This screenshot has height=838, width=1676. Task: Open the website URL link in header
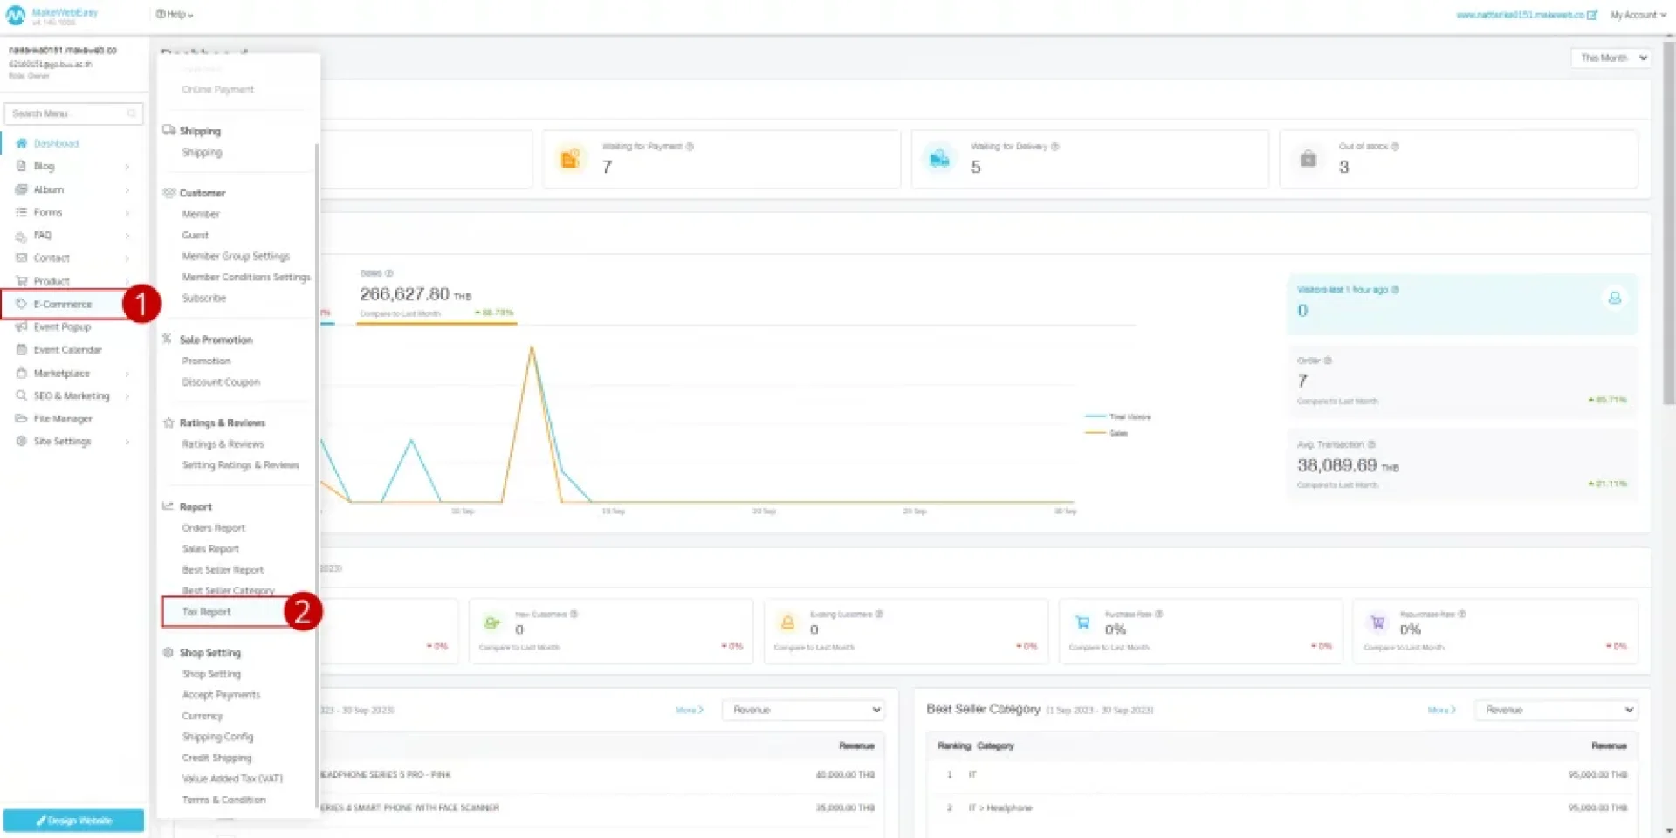click(x=1523, y=15)
